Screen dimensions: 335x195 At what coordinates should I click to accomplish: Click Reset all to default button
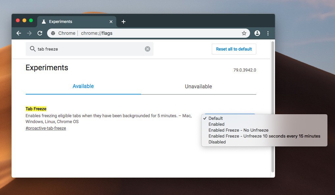(234, 49)
